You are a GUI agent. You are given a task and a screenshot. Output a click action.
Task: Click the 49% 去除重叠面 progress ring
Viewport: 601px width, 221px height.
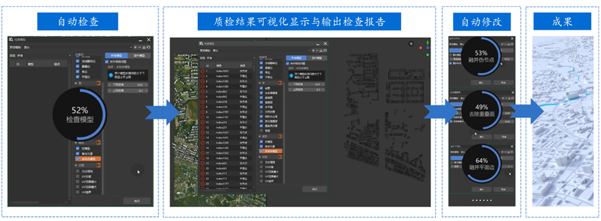coord(481,110)
